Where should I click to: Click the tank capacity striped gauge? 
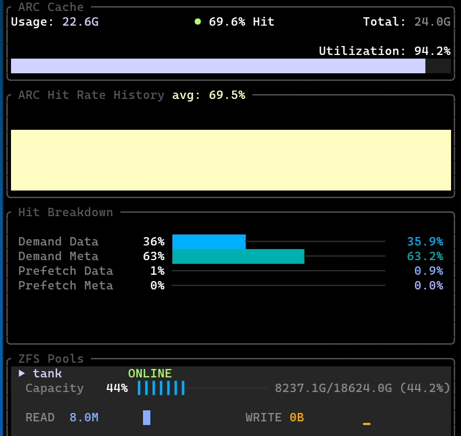(161, 388)
